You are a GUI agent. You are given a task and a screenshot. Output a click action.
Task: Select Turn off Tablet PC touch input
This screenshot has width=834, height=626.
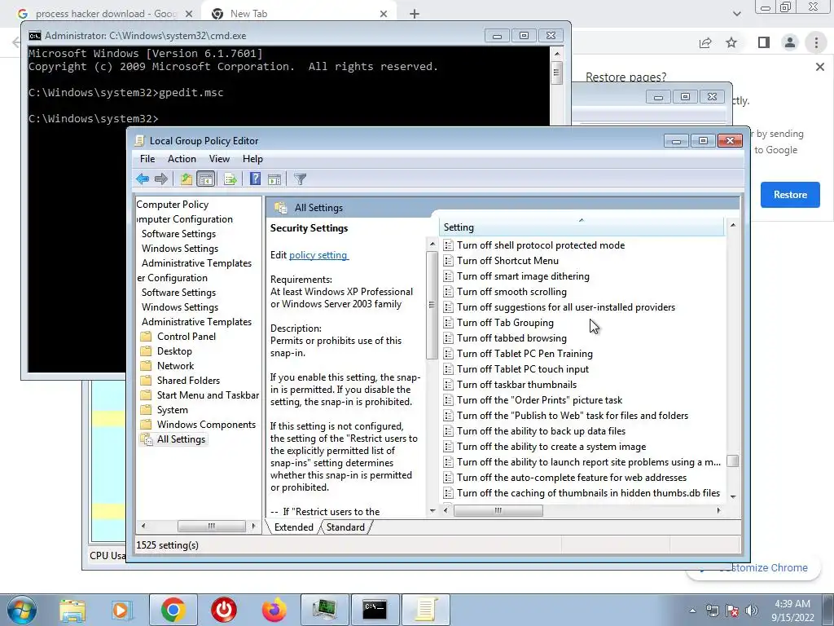522,369
